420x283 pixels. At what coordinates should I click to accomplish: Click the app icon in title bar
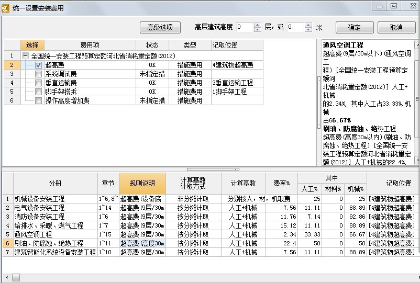click(x=6, y=8)
